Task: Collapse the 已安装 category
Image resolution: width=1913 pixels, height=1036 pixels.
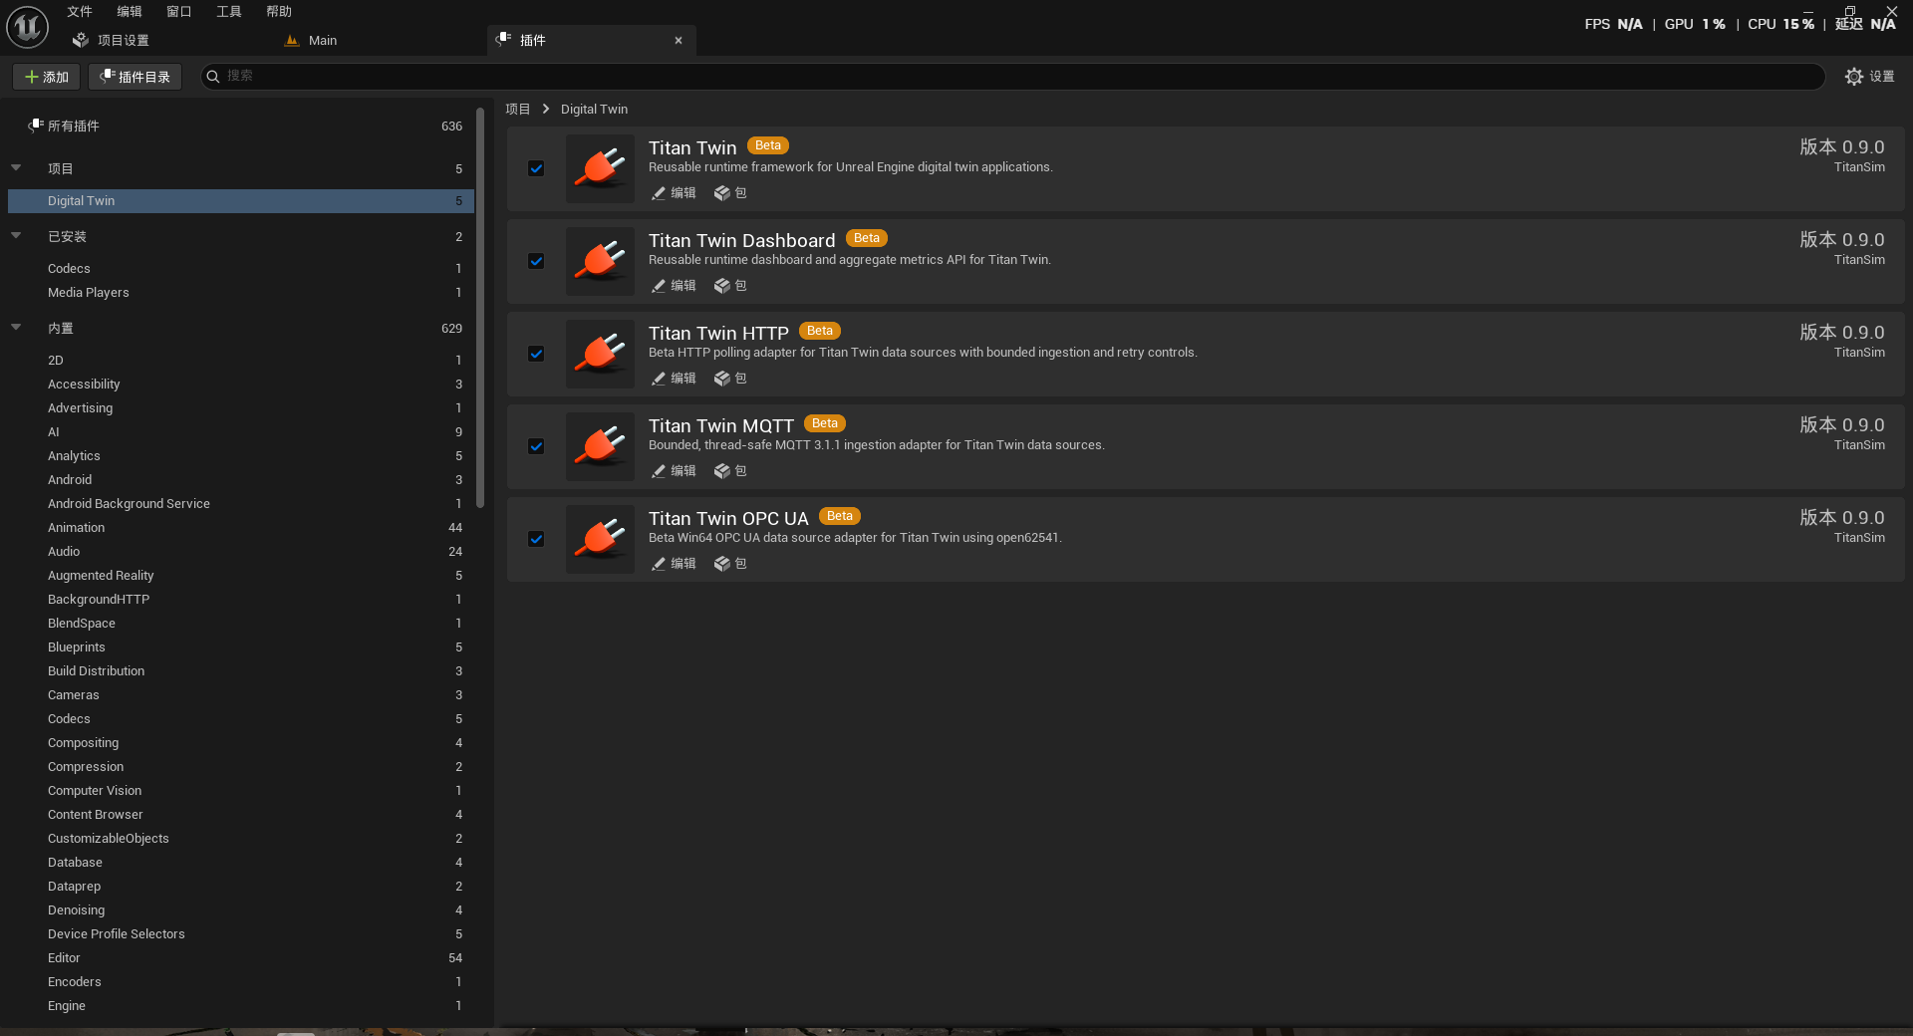Action: pyautogui.click(x=16, y=236)
